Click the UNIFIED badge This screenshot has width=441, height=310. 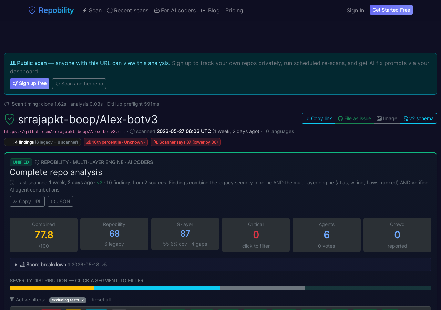tap(21, 162)
